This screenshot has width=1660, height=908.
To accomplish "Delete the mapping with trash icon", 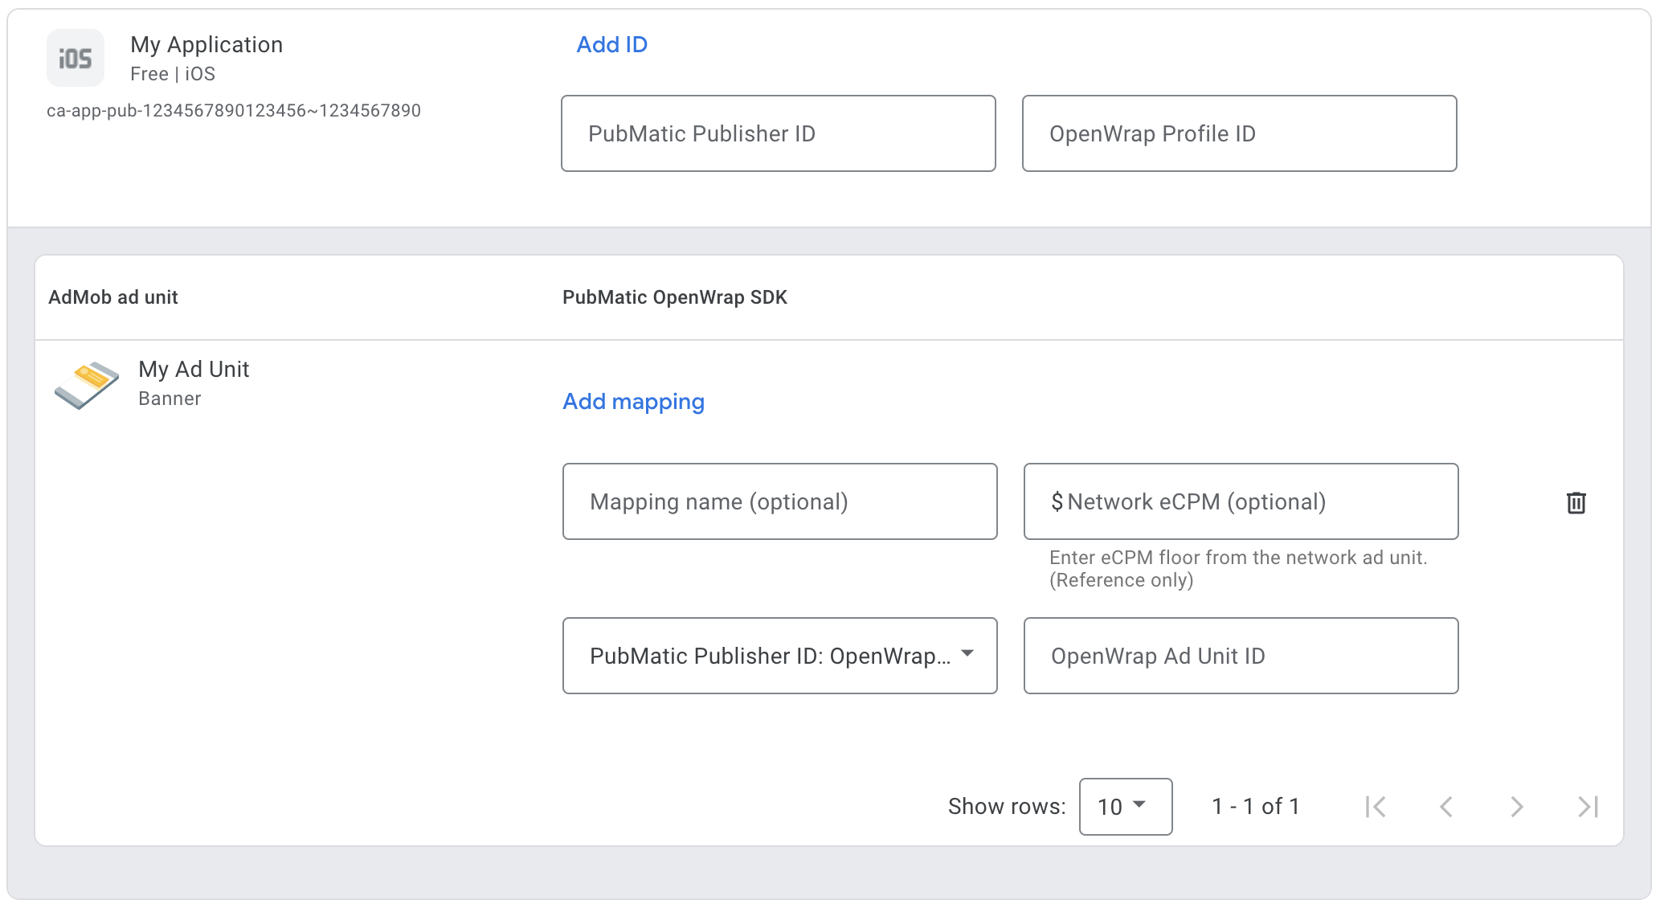I will coord(1576,503).
